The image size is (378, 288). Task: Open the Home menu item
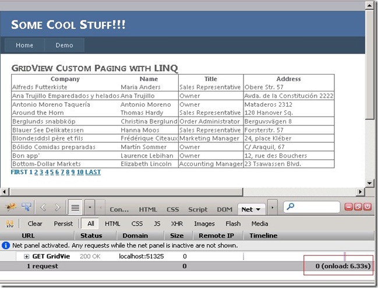point(24,45)
